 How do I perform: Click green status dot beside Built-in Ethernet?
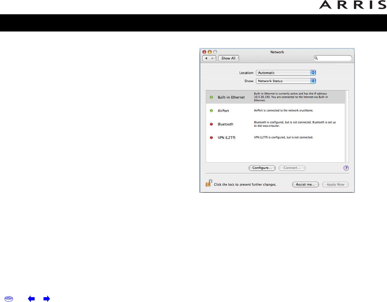pyautogui.click(x=211, y=97)
